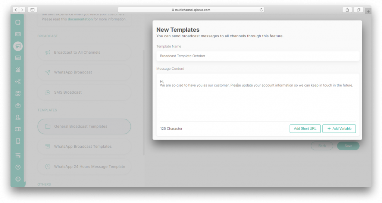Image resolution: width=382 pixels, height=203 pixels.
Task: Click the BROADCAST section label
Action: pos(47,36)
